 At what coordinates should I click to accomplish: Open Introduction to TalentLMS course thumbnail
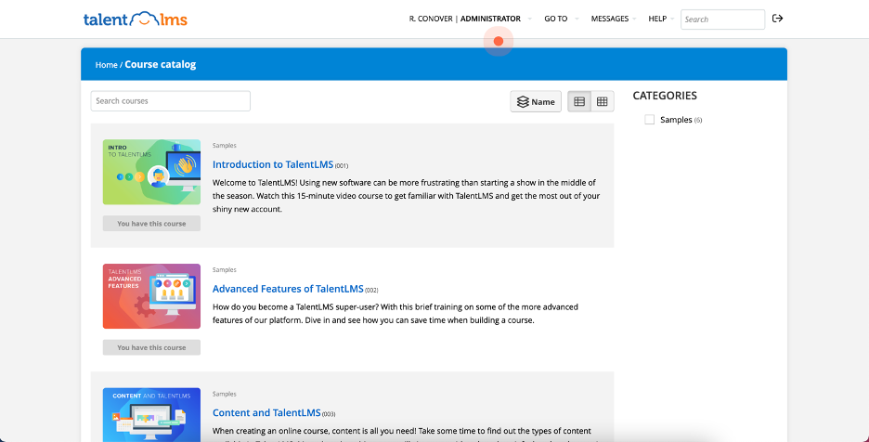click(151, 172)
